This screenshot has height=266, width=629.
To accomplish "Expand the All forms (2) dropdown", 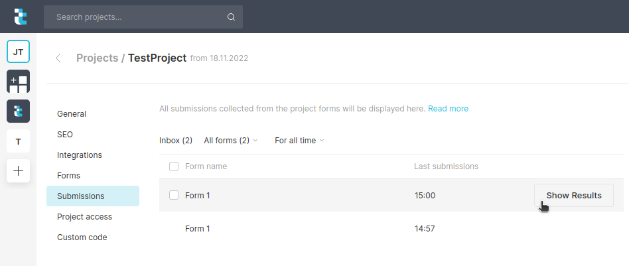I will click(230, 141).
